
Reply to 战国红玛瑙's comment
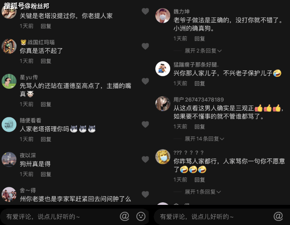click(x=46, y=61)
